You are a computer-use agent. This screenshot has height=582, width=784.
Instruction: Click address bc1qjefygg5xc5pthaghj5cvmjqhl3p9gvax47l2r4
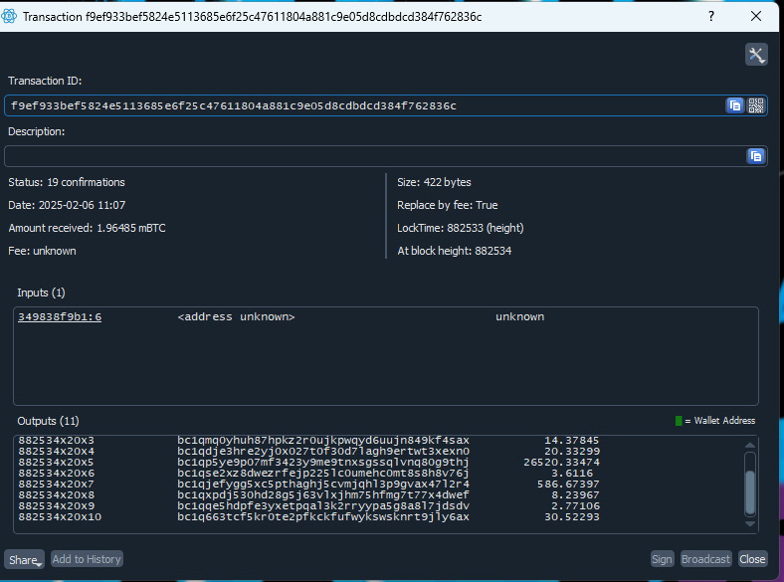point(323,484)
